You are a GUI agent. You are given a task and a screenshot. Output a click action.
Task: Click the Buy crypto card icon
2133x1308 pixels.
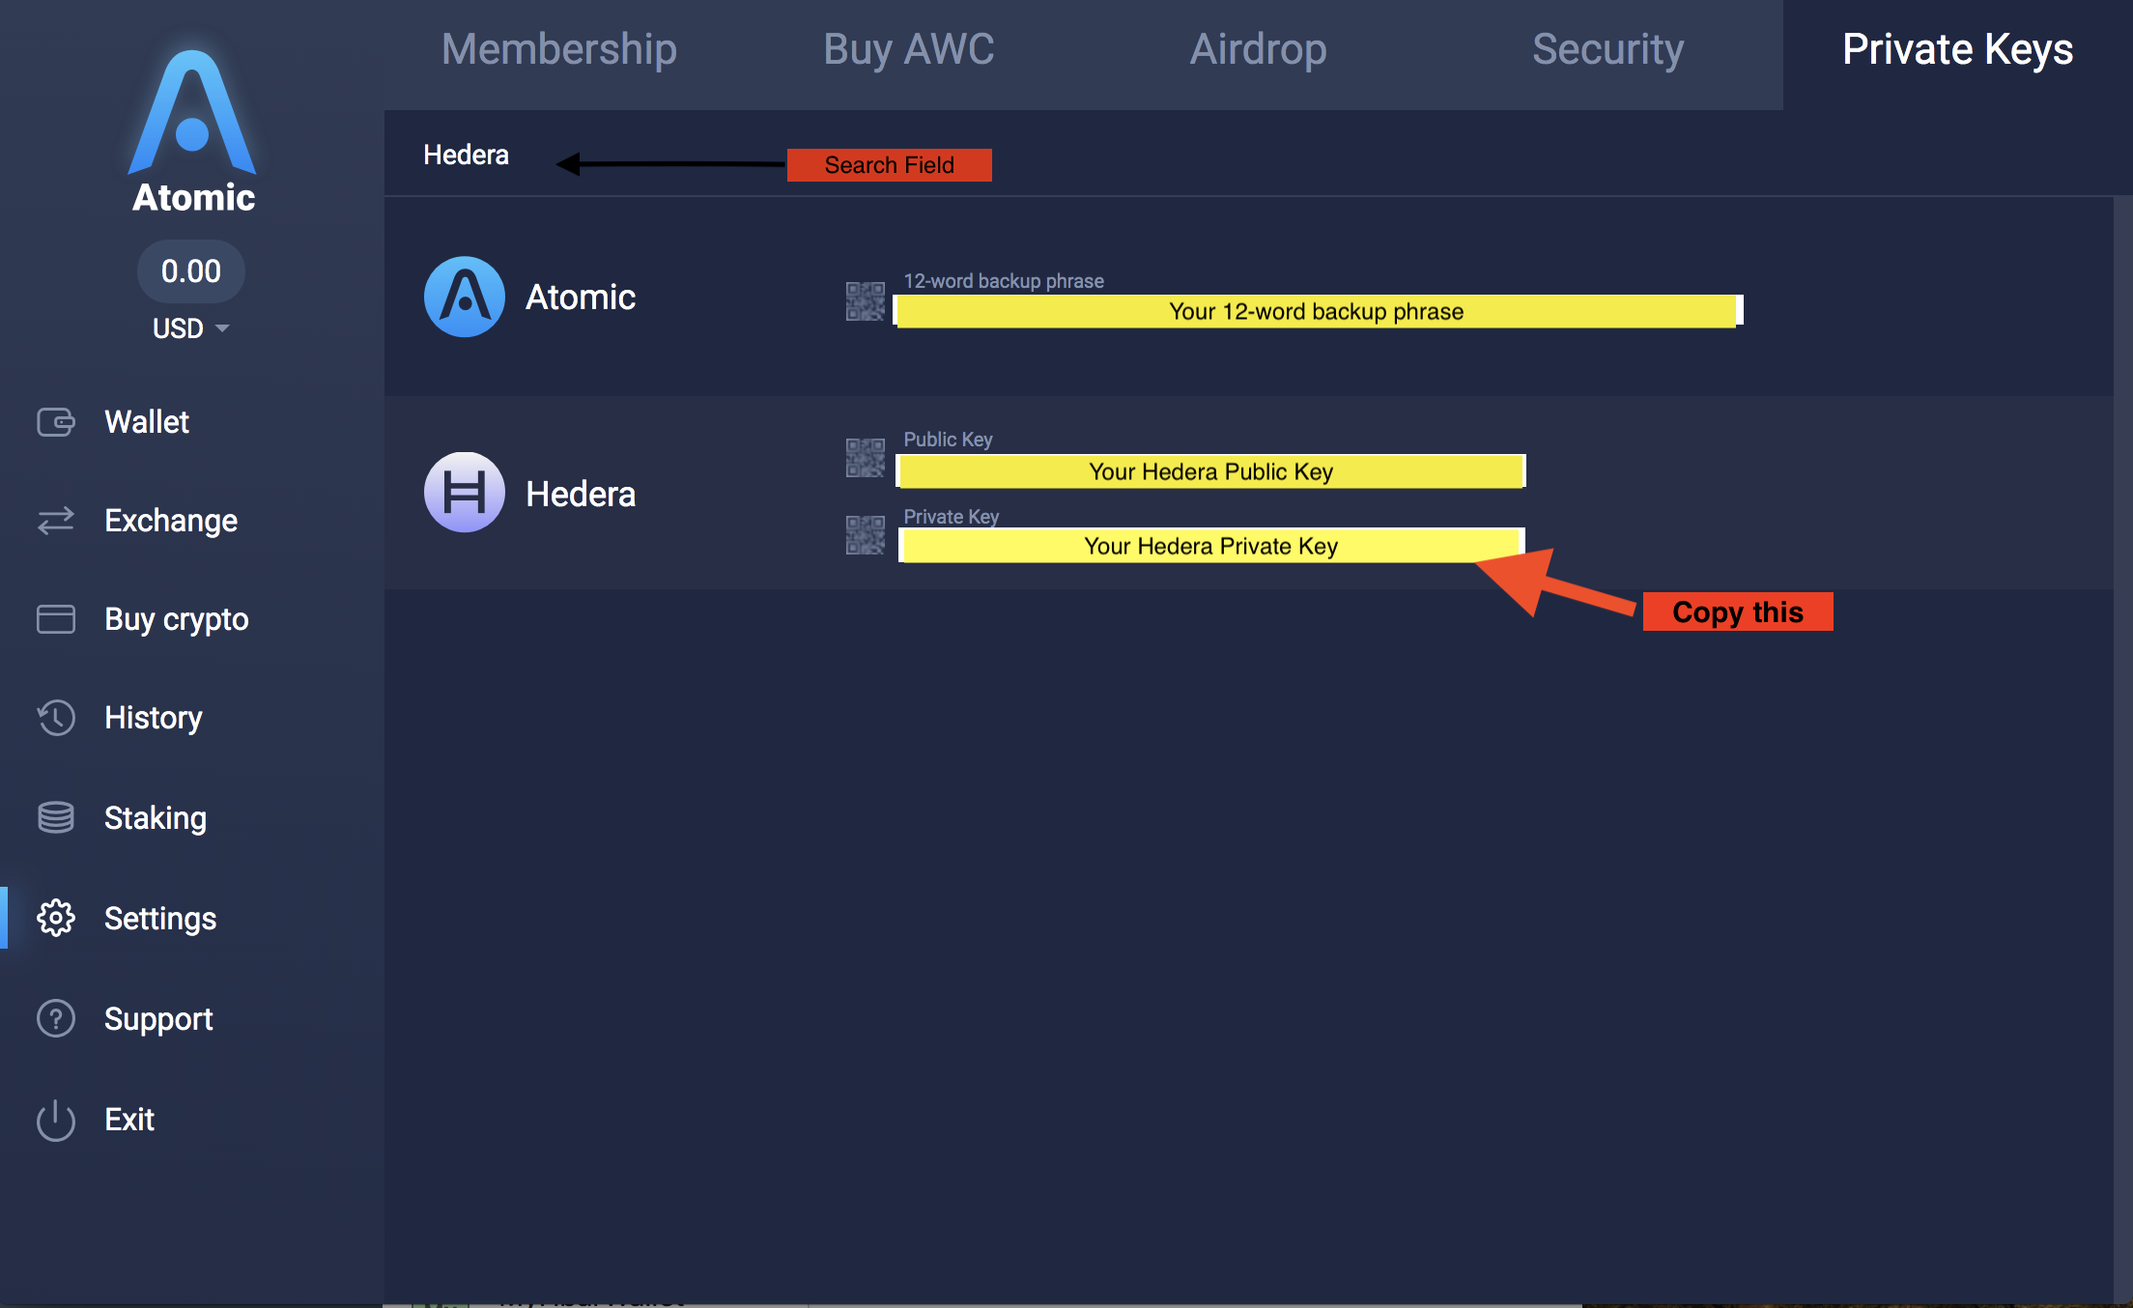pyautogui.click(x=56, y=619)
